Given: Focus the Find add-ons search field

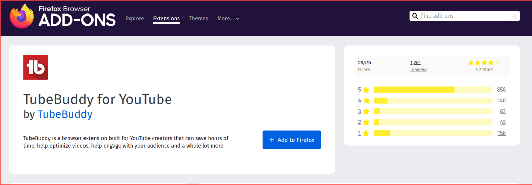Looking at the screenshot, I should tap(464, 16).
